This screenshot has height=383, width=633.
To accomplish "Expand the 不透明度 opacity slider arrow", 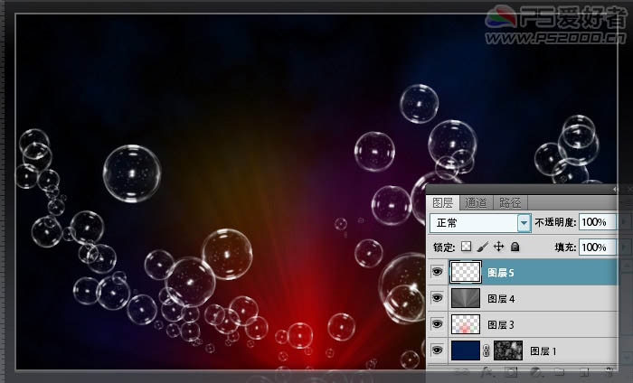I will point(624,222).
